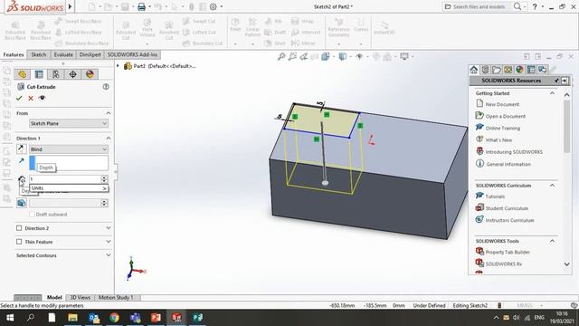Select the Linear Pattern tool
The width and height of the screenshot is (579, 326).
click(252, 27)
